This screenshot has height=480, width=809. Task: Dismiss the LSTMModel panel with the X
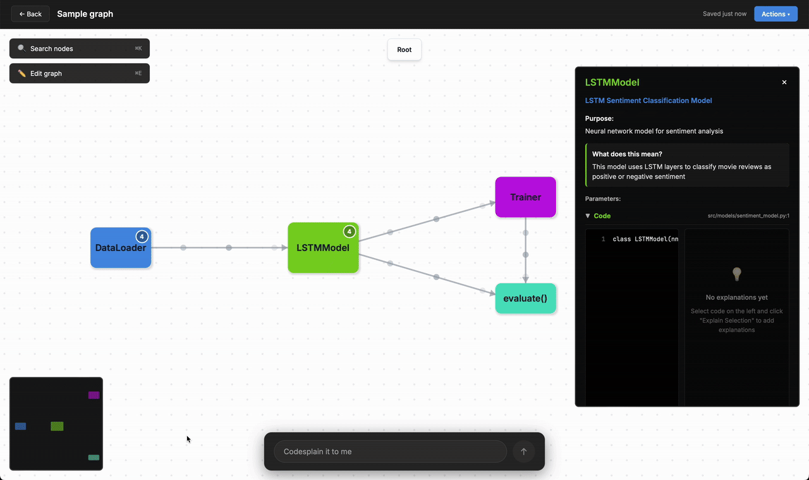tap(784, 82)
